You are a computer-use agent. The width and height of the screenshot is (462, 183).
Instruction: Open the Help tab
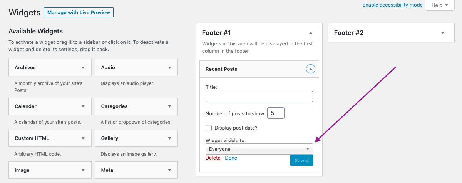coord(440,5)
